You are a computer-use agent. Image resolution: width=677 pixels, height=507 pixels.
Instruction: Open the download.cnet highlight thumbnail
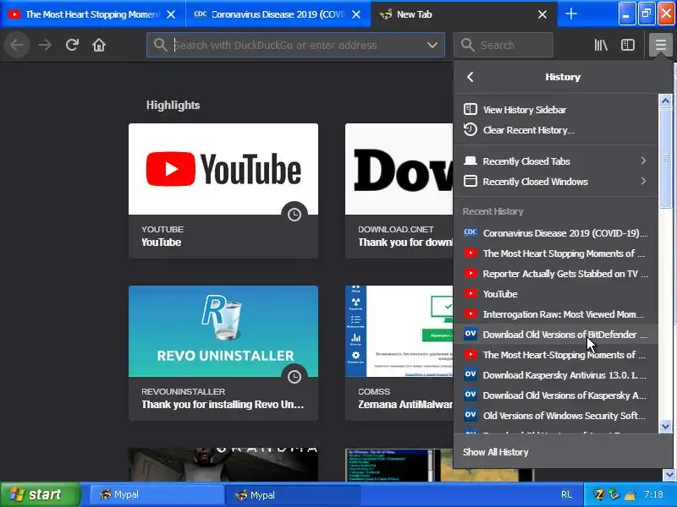399,169
